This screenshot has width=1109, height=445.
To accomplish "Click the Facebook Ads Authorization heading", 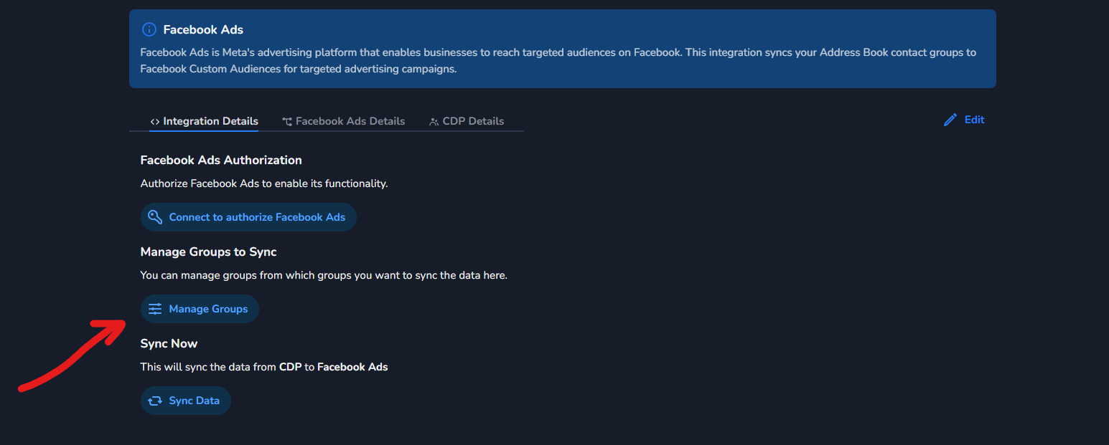I will point(221,160).
